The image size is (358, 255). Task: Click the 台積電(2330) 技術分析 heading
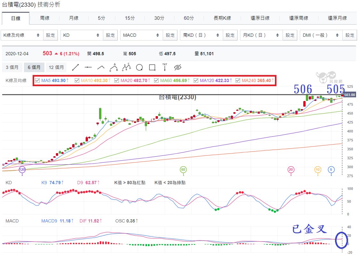click(x=31, y=4)
